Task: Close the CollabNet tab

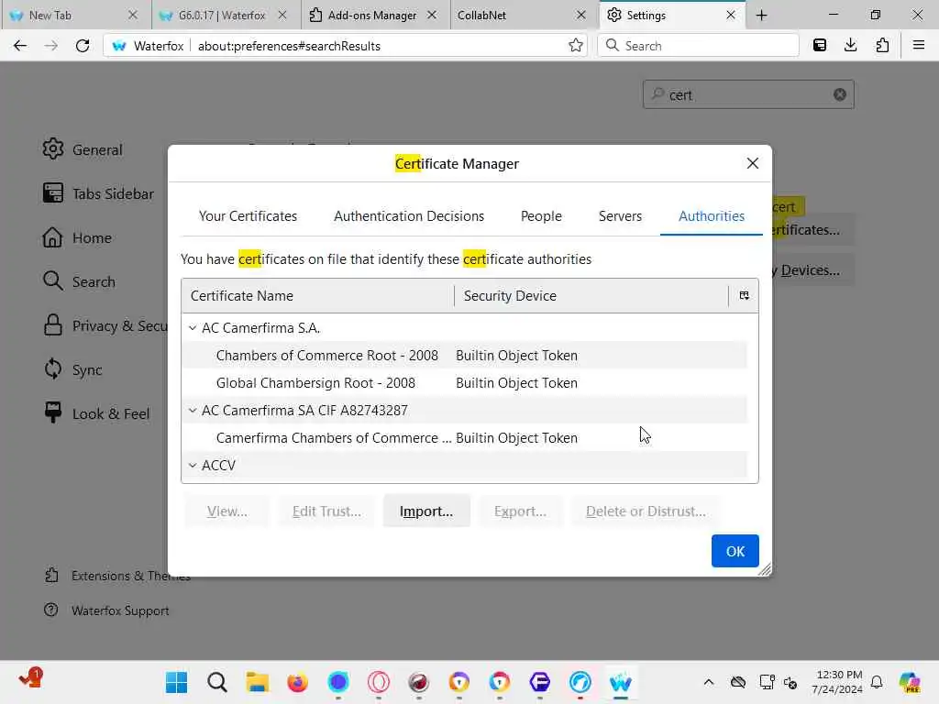Action: [580, 16]
